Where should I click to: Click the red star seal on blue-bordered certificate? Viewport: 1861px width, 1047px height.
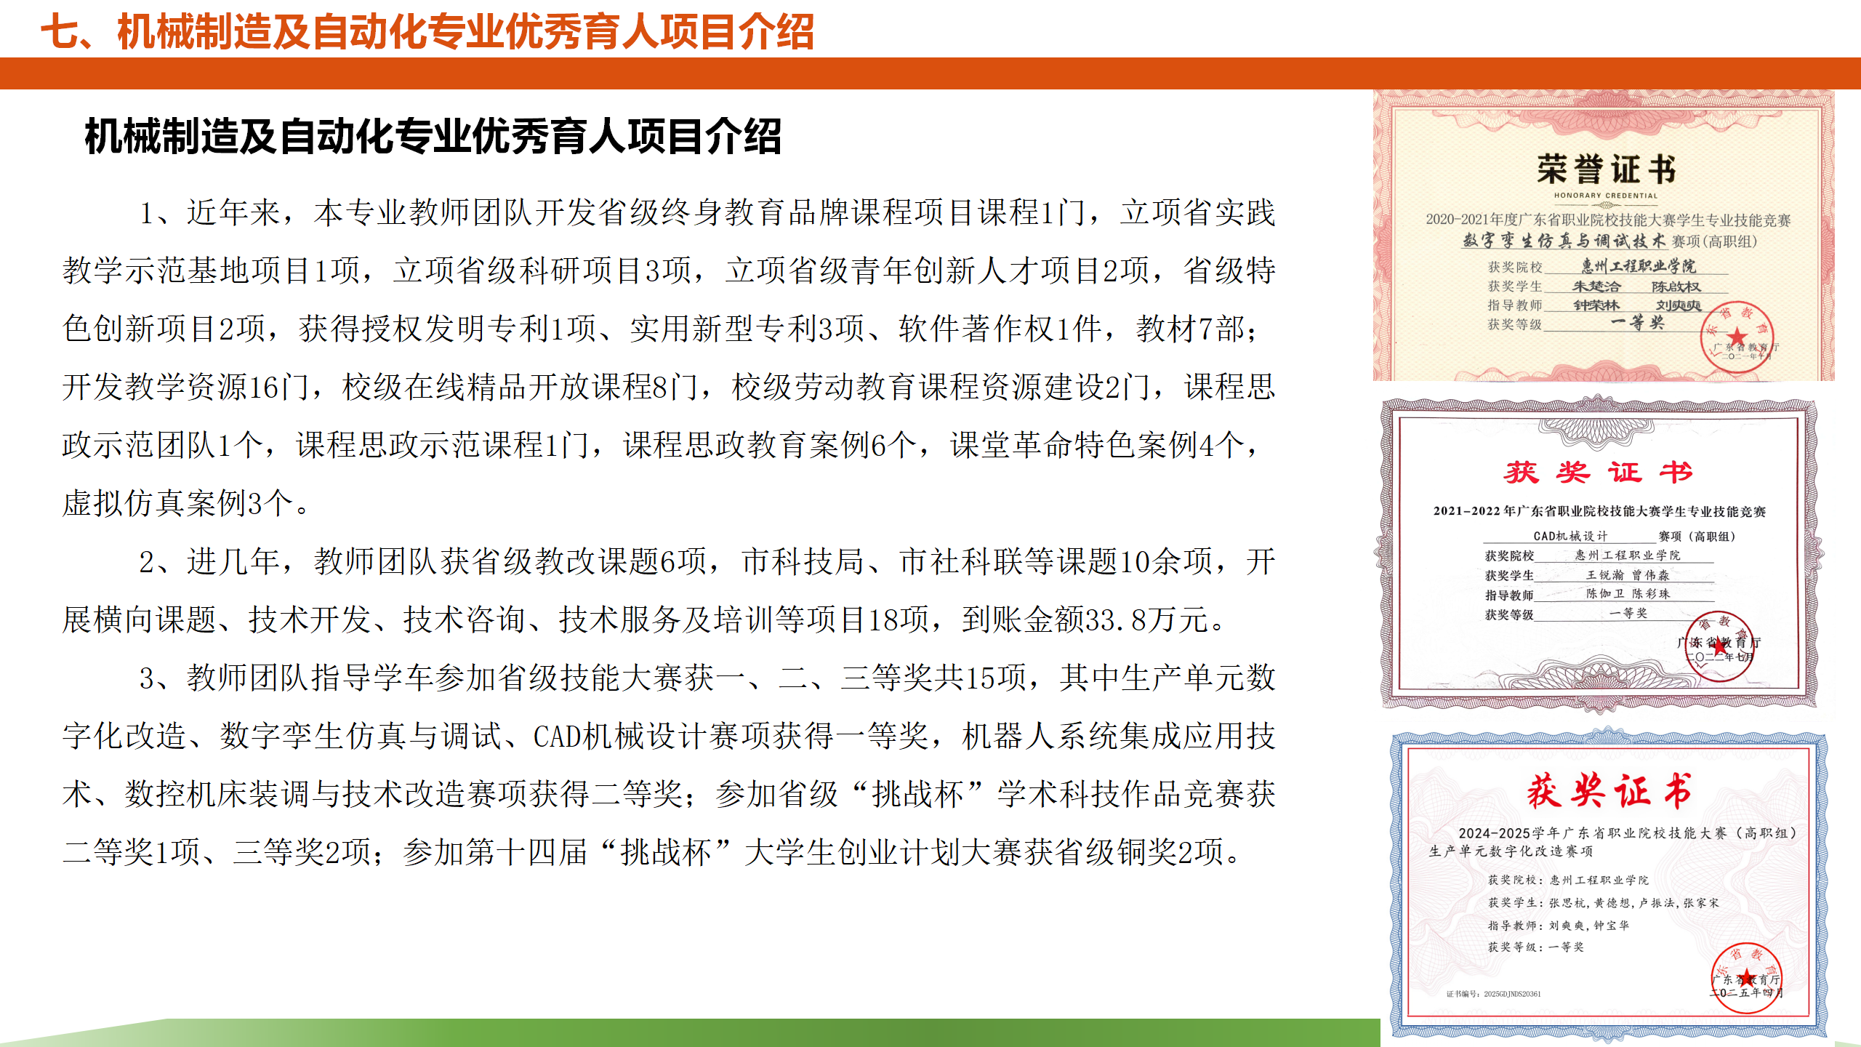[1746, 977]
